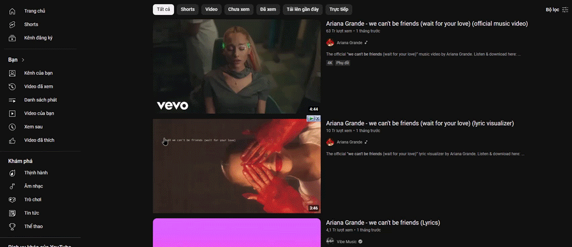Select the Tất cả filter chip
Image resolution: width=572 pixels, height=247 pixels.
164,10
